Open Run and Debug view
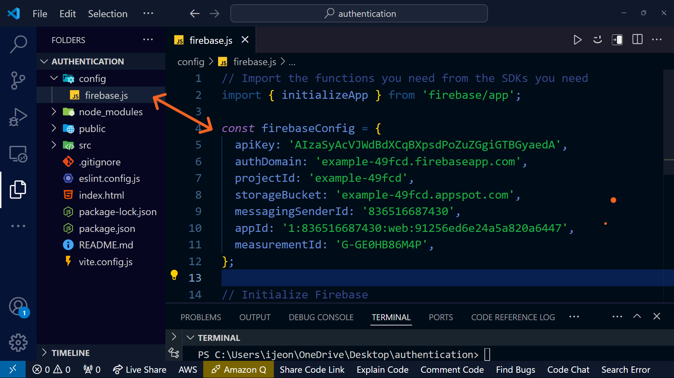The height and width of the screenshot is (378, 674). 18,117
